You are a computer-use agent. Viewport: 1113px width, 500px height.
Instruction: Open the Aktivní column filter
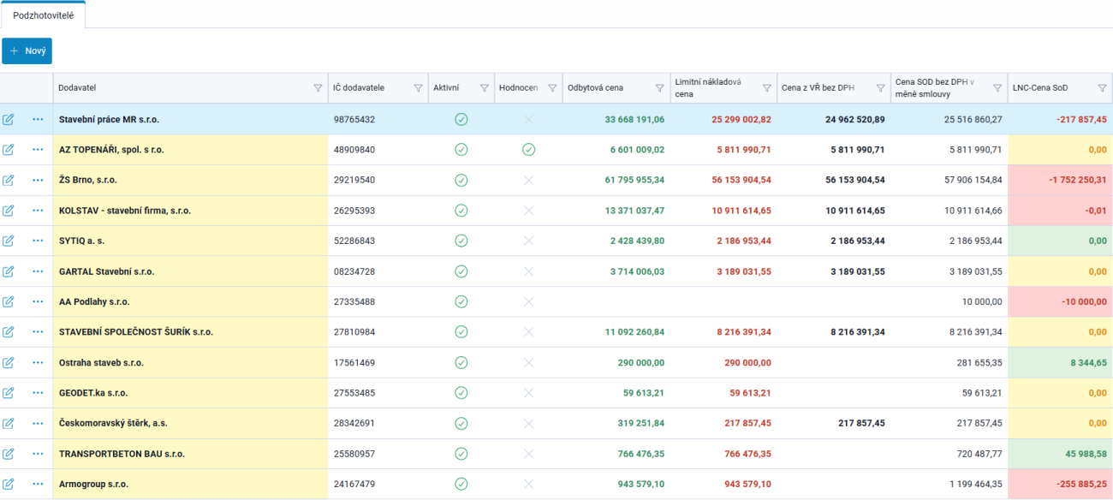(484, 88)
